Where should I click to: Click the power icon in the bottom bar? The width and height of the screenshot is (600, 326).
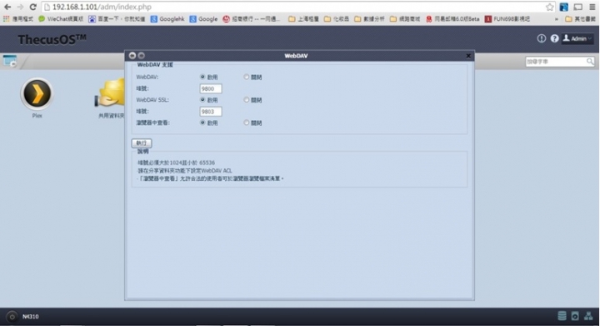click(x=12, y=317)
